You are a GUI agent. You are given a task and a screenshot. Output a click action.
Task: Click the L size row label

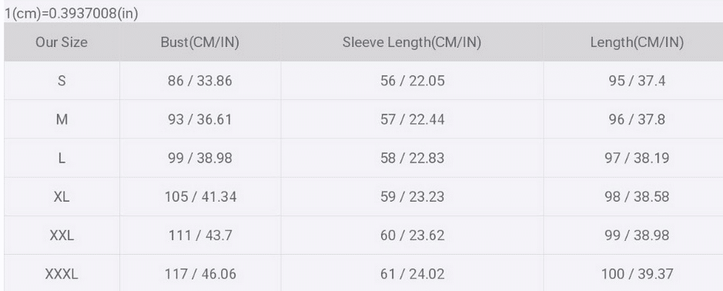[x=62, y=158]
